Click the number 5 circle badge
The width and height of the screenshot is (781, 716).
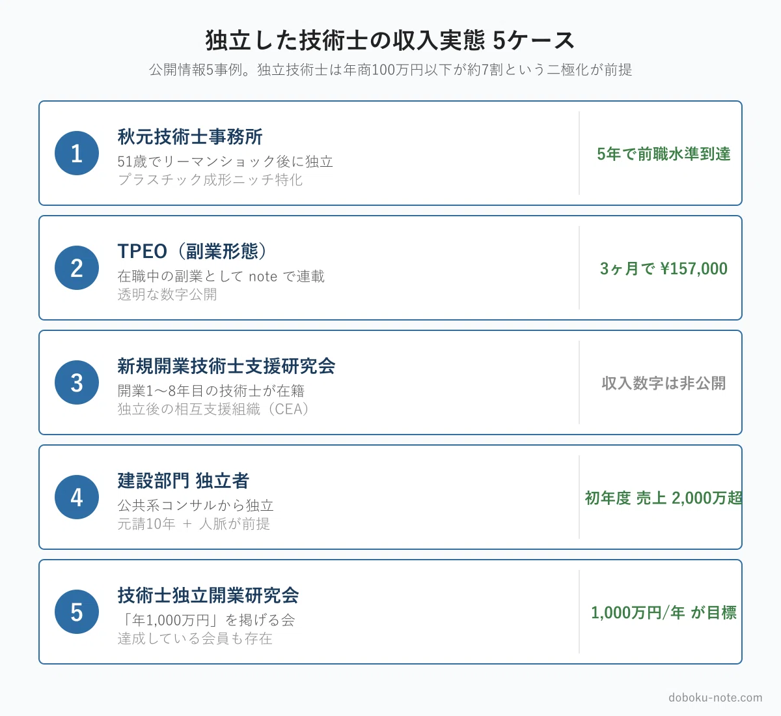point(77,612)
